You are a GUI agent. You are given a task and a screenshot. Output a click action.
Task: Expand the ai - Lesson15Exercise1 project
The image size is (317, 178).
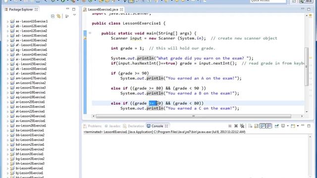point(8,59)
